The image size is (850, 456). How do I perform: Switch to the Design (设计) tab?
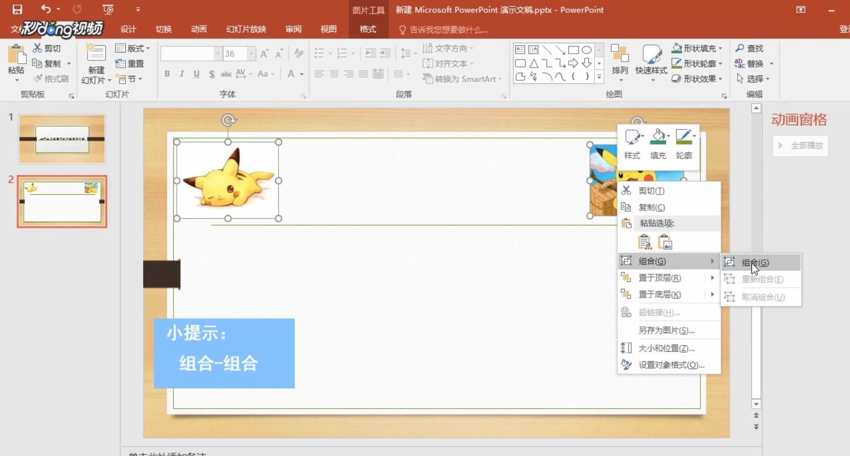point(128,29)
